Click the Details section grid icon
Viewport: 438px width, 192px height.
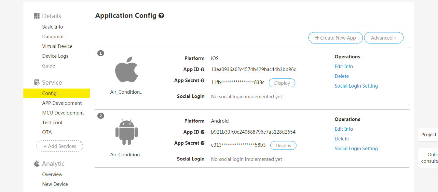coord(36,16)
